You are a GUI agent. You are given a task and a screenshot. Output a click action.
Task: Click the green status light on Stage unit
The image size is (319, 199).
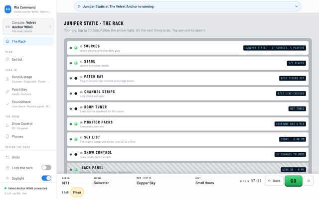tap(76, 63)
